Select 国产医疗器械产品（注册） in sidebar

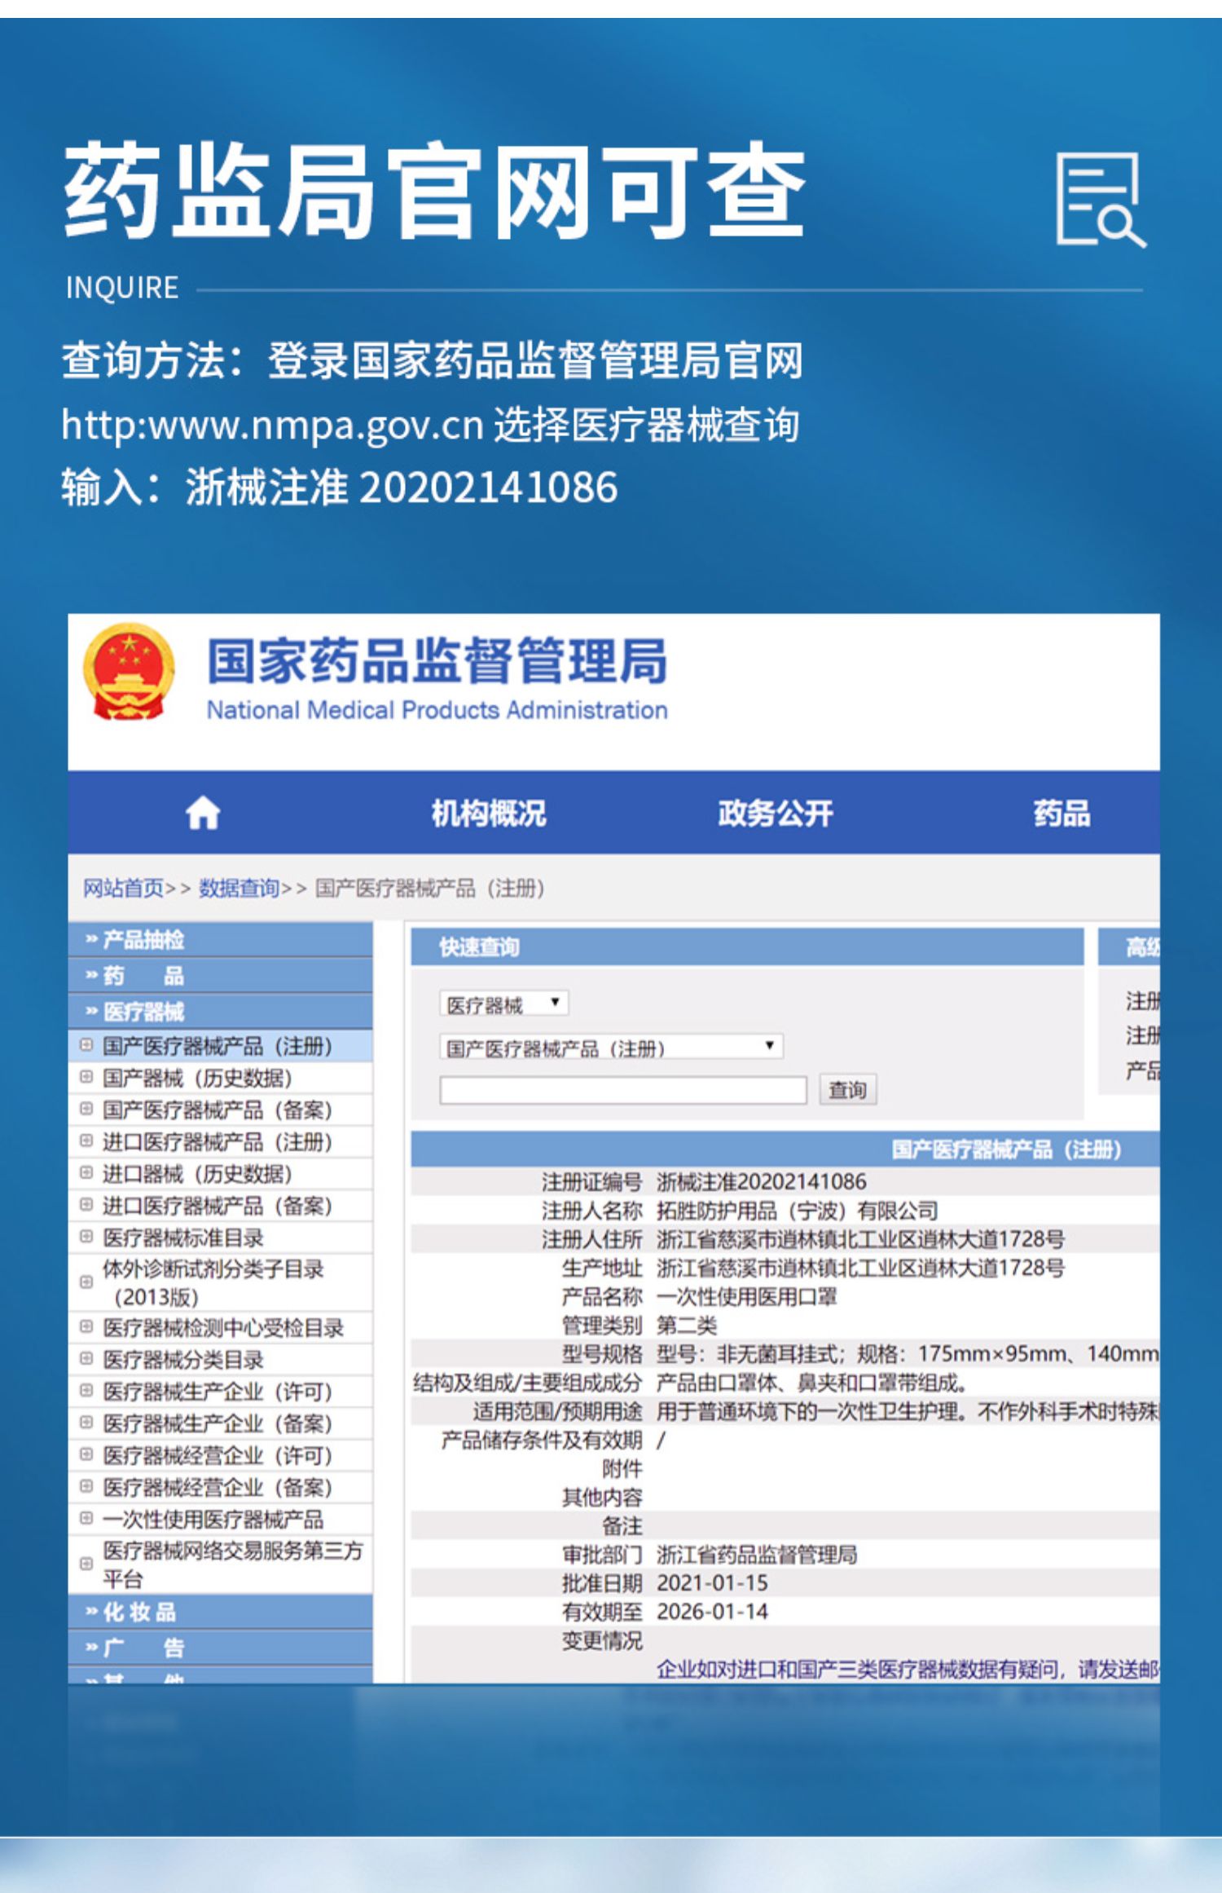pyautogui.click(x=220, y=1046)
